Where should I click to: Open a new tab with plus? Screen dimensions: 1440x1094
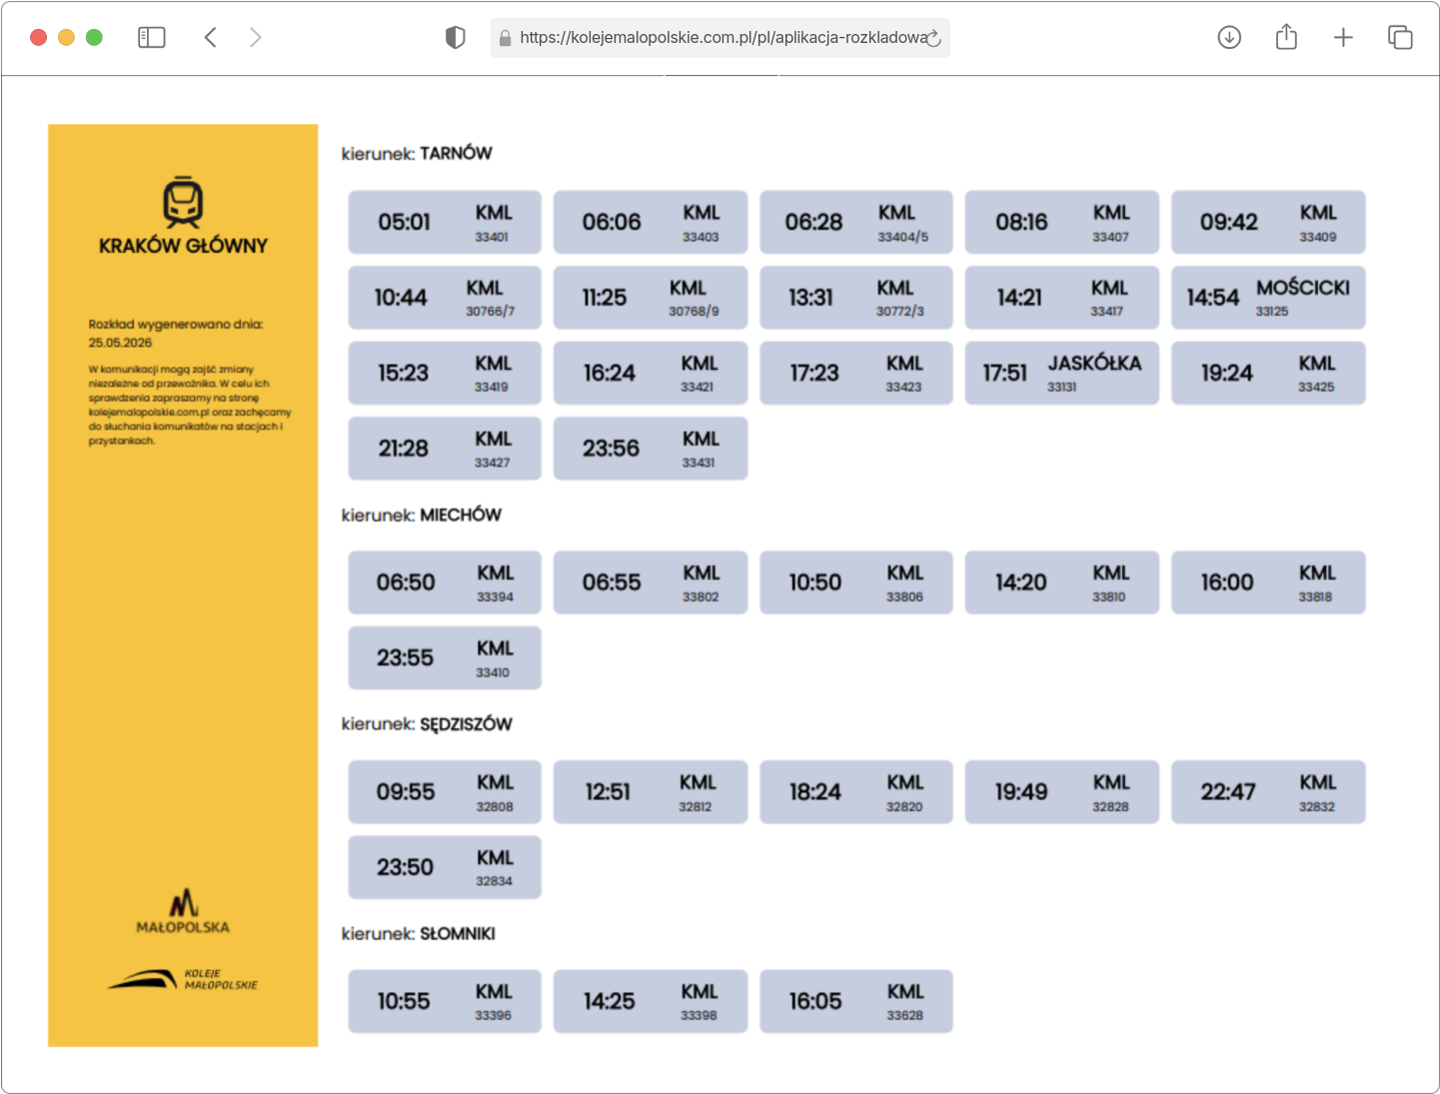click(x=1343, y=38)
